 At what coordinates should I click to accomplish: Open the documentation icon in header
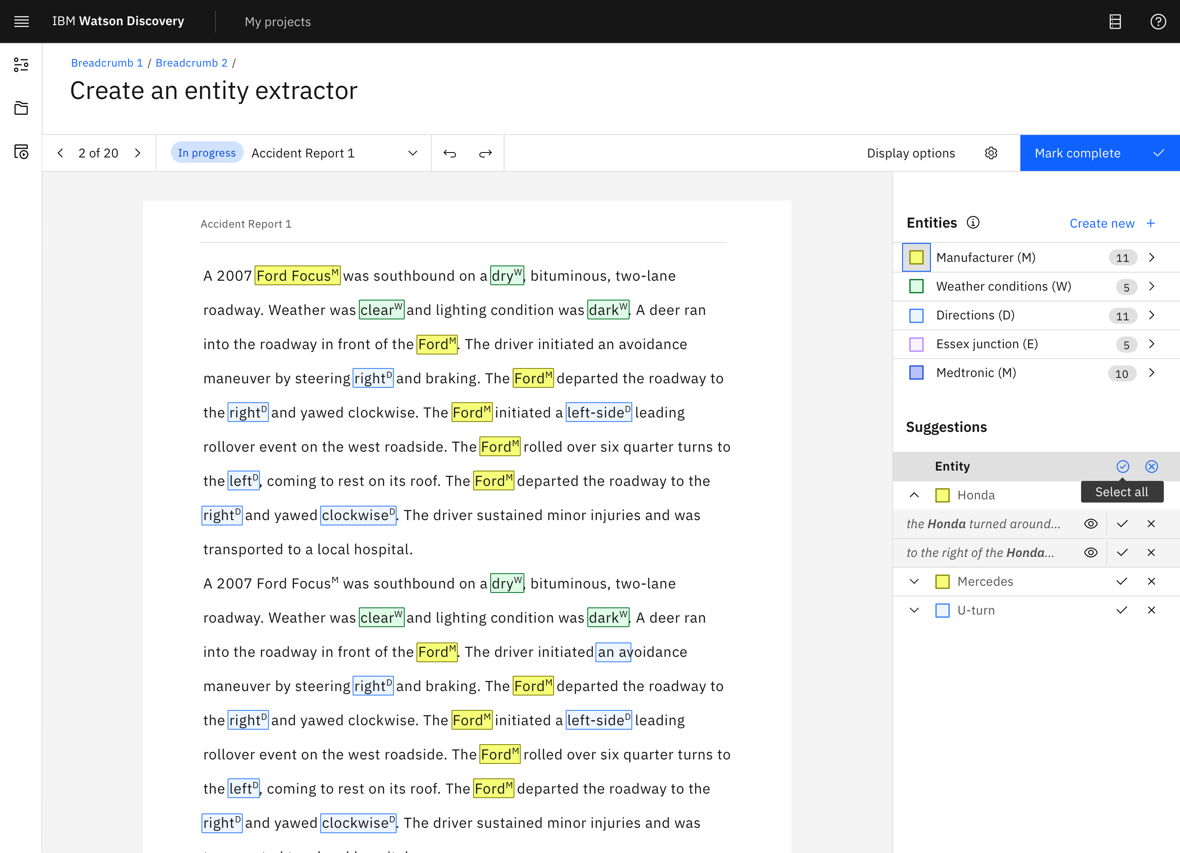click(x=1114, y=21)
